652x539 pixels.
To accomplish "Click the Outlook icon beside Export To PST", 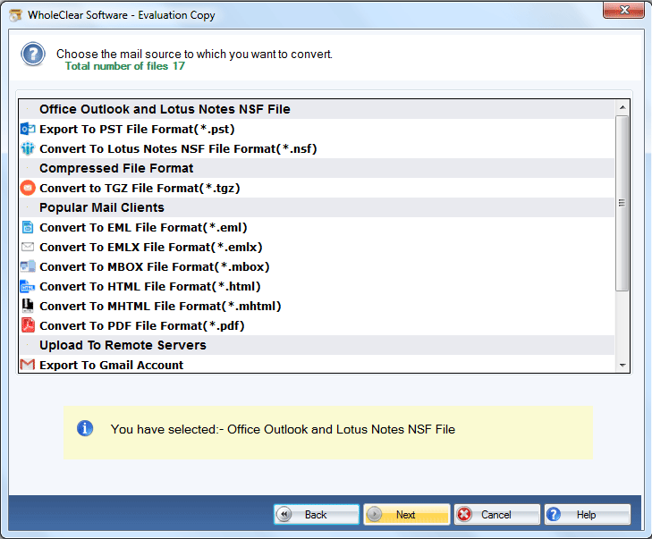I will point(28,130).
